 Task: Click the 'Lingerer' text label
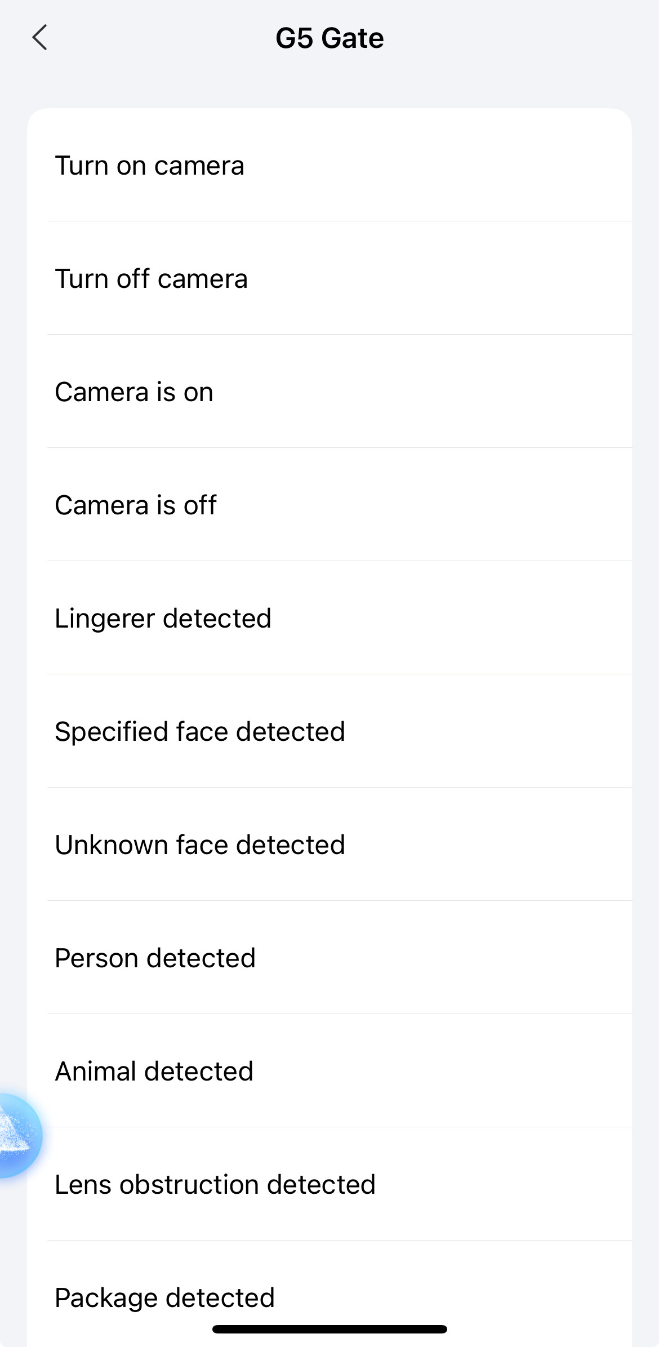coord(104,619)
